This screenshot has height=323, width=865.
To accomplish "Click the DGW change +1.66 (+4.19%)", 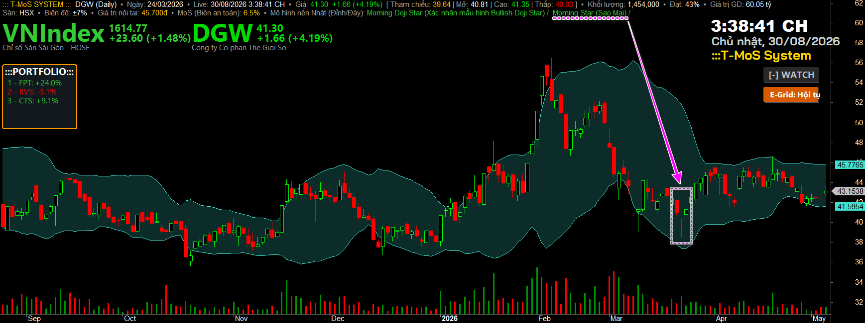I will pos(295,38).
